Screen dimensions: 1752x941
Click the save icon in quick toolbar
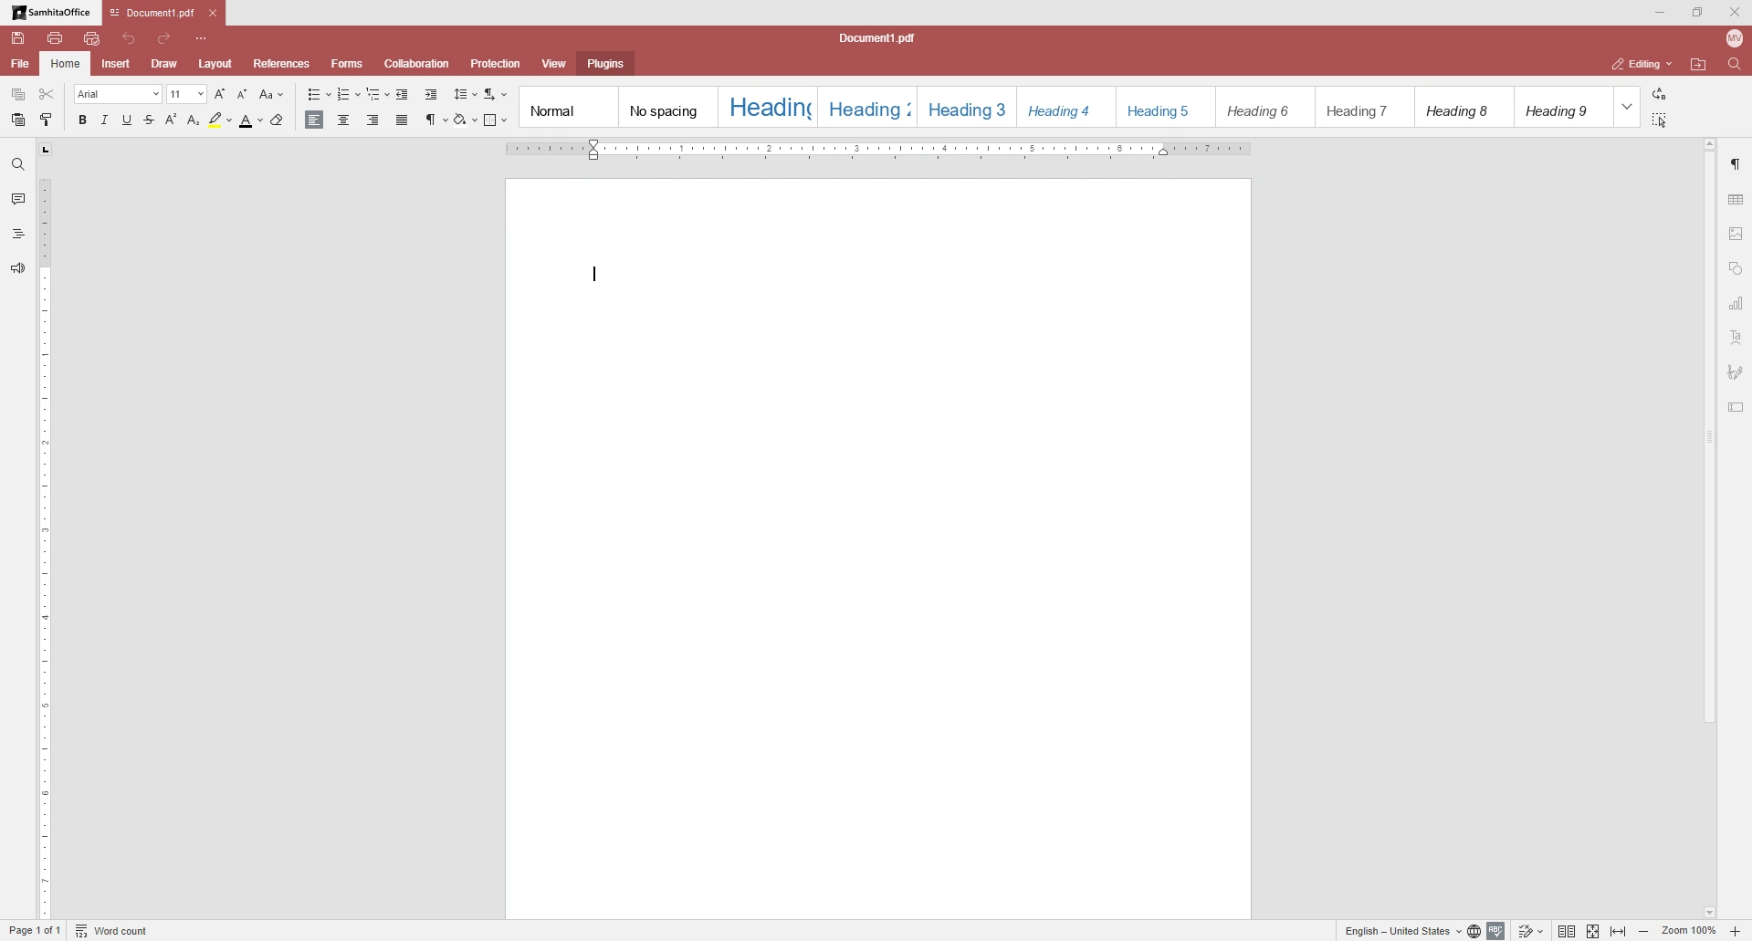pyautogui.click(x=18, y=38)
